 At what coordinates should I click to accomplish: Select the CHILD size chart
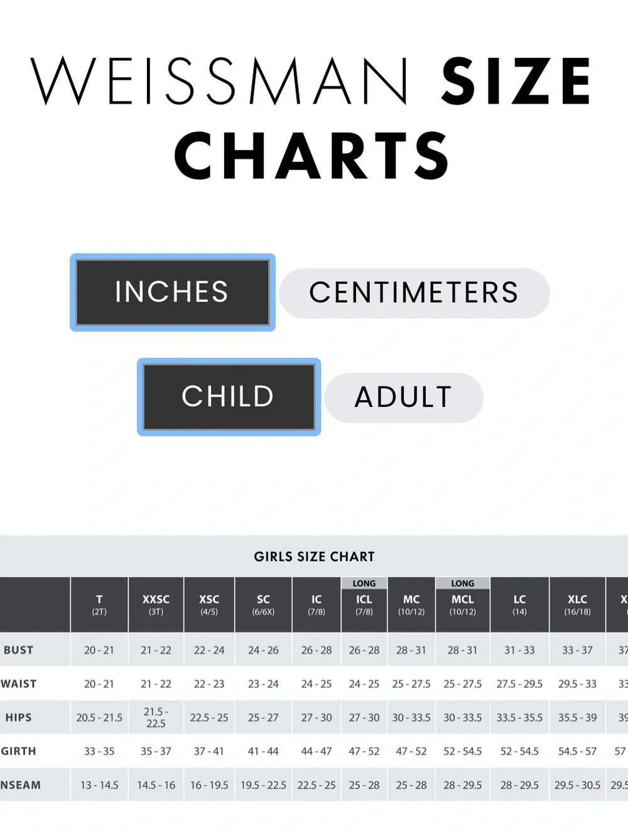coord(229,396)
